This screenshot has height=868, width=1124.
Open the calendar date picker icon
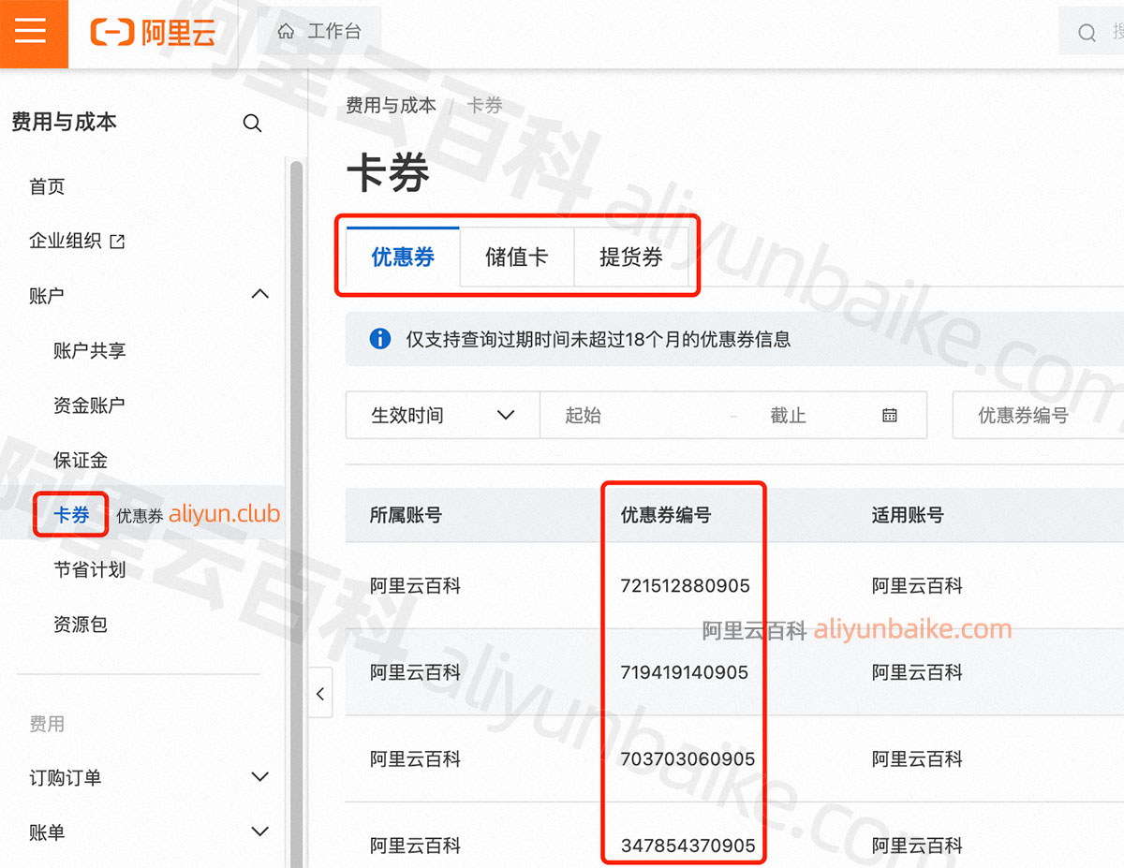click(x=890, y=416)
